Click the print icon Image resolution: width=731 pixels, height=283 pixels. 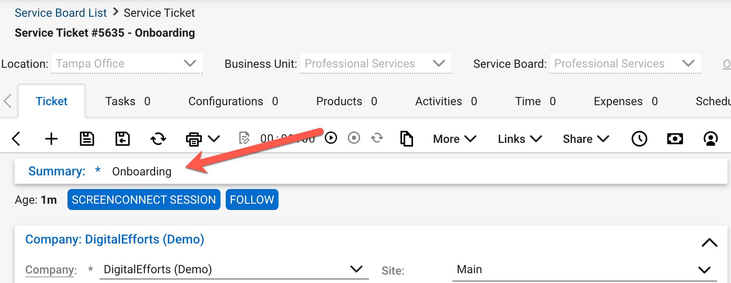[194, 139]
